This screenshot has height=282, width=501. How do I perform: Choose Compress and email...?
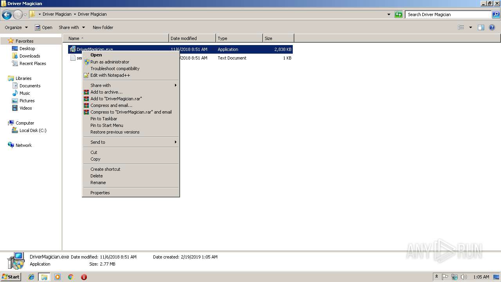(131, 105)
